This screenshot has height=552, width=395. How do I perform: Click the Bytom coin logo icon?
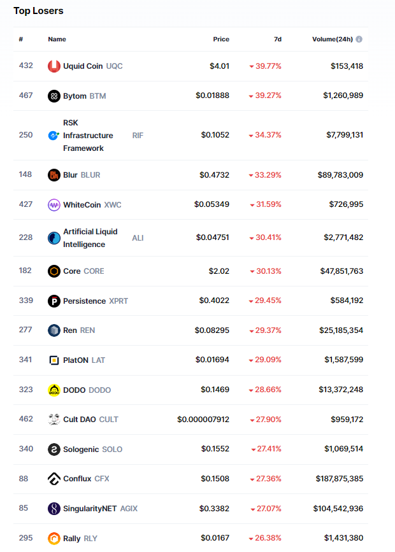pos(54,96)
